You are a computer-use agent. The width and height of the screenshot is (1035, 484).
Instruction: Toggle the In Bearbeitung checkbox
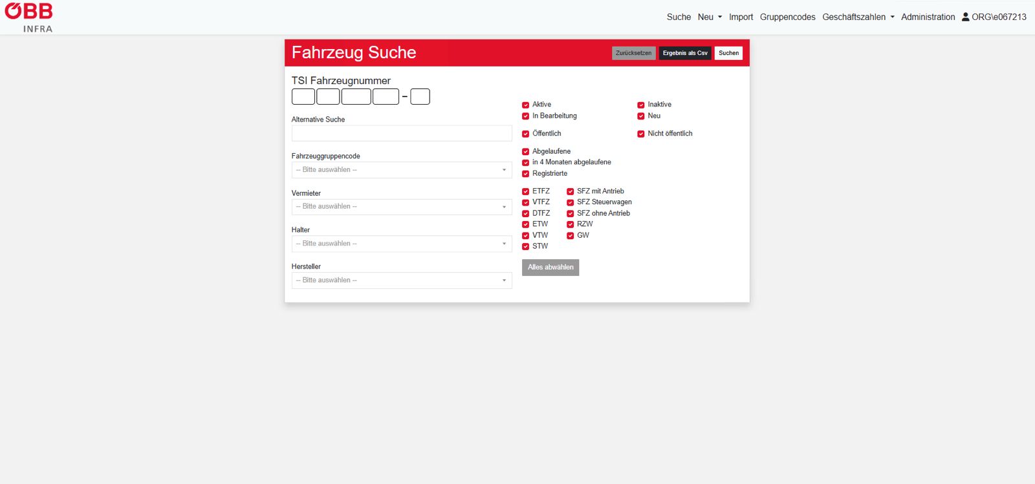point(525,116)
